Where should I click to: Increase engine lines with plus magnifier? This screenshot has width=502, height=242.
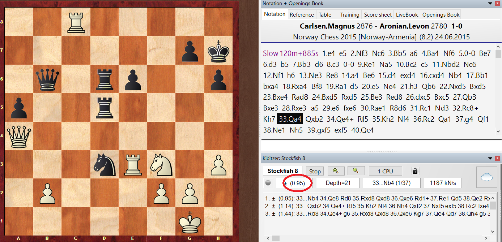336,171
